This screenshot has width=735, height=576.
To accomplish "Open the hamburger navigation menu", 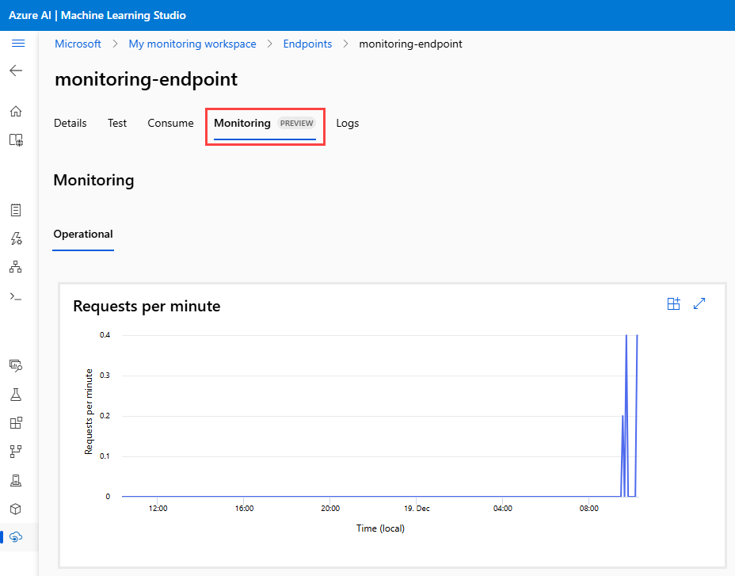I will [x=17, y=44].
